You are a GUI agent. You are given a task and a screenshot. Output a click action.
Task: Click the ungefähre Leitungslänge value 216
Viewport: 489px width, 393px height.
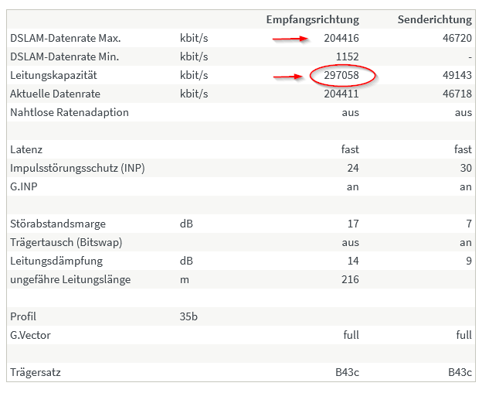350,279
